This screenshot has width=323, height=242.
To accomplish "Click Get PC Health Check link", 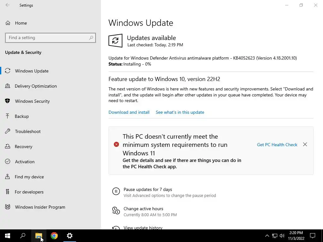I will [x=277, y=145].
